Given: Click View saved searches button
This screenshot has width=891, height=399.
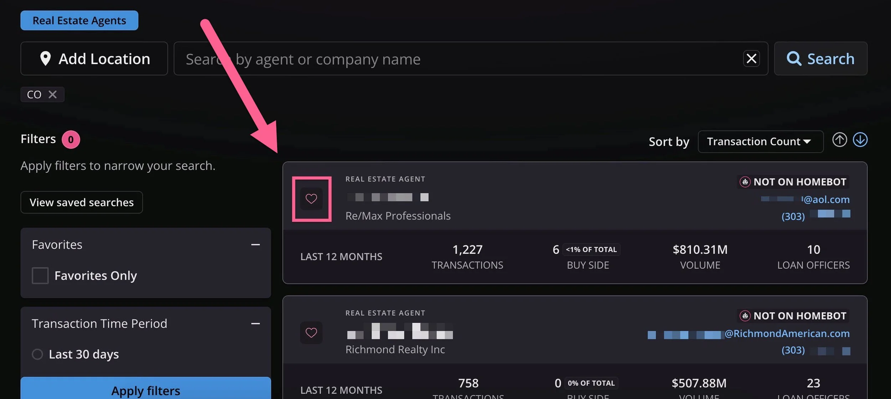Looking at the screenshot, I should click(x=82, y=202).
